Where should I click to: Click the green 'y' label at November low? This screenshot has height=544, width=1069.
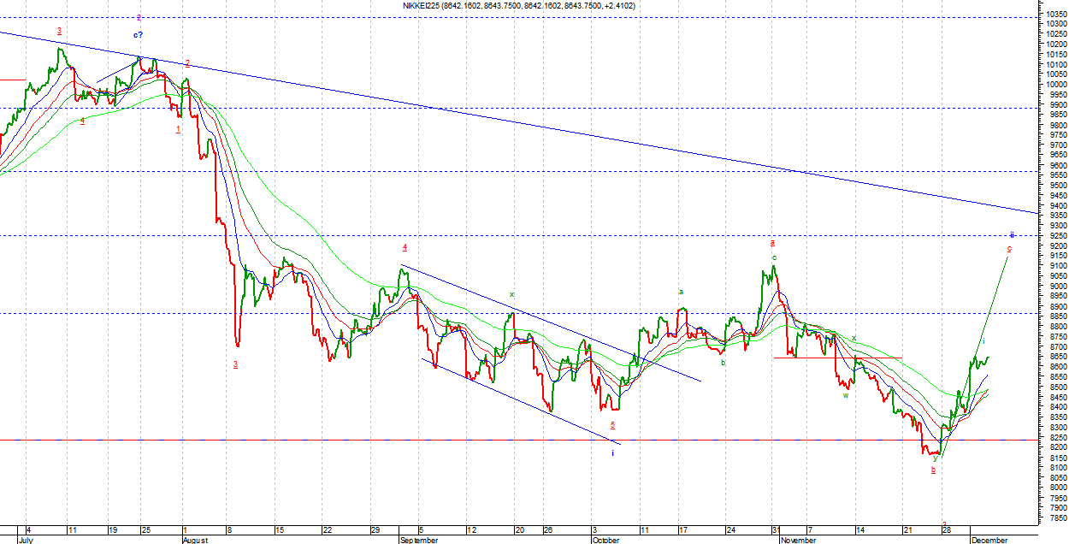(x=936, y=458)
